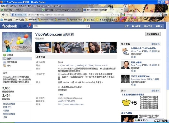Click the gold ingot +5 ad image
This screenshot has width=169, height=123.
point(129,103)
